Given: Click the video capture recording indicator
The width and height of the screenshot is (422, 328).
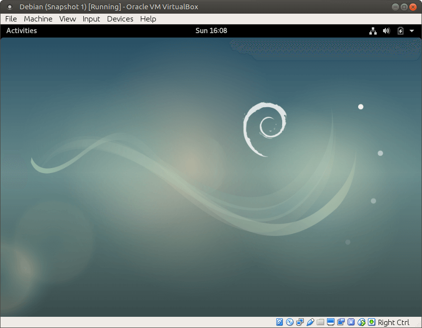Looking at the screenshot, I should pyautogui.click(x=341, y=322).
